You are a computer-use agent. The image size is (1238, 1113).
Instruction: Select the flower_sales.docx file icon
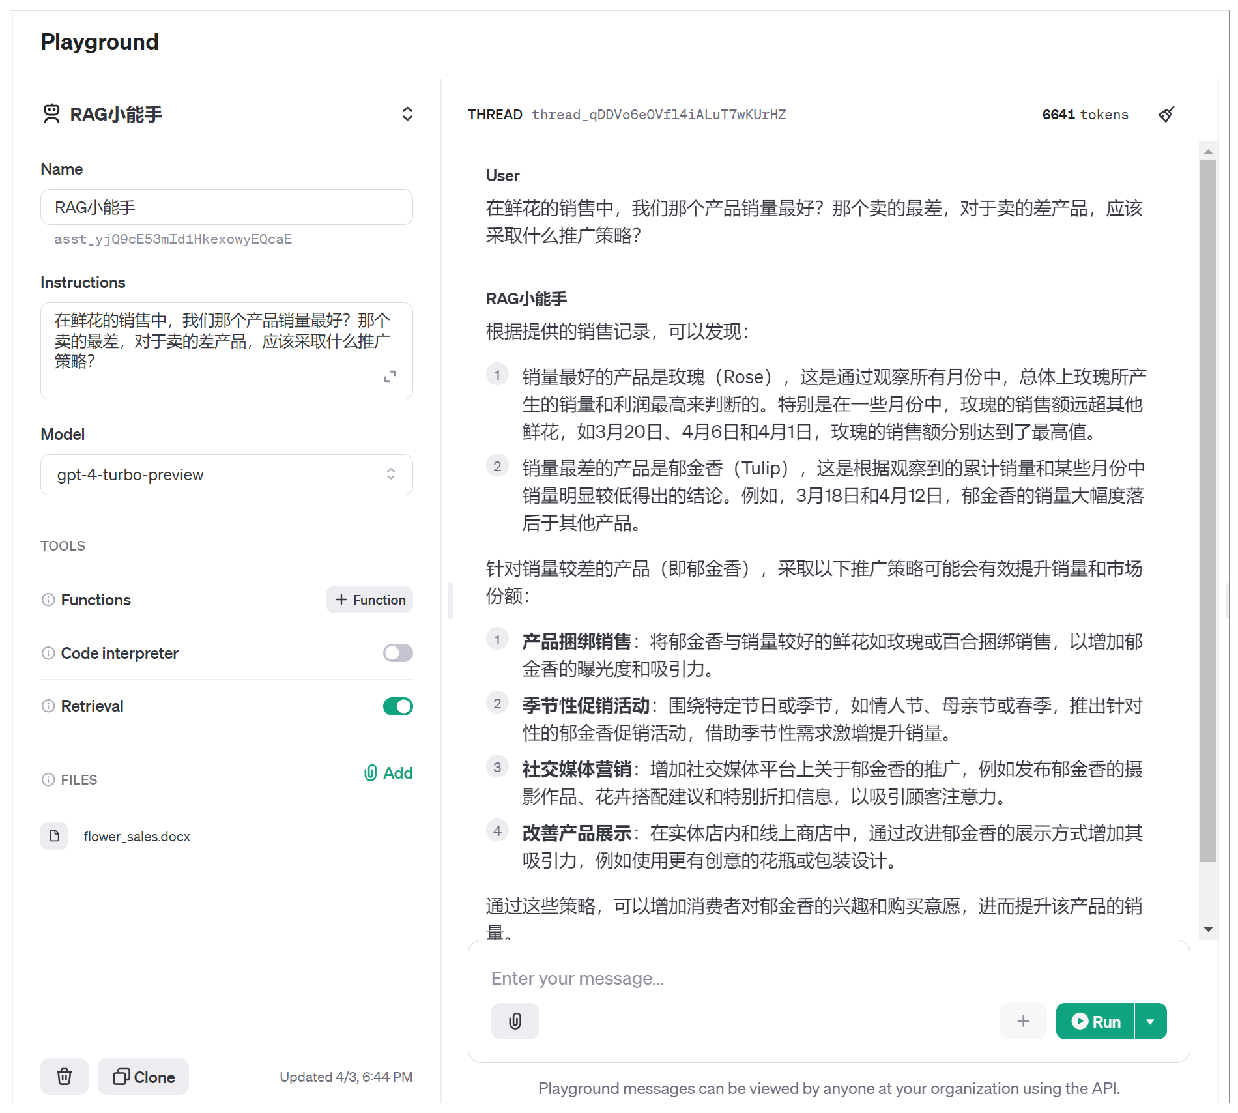[x=54, y=836]
